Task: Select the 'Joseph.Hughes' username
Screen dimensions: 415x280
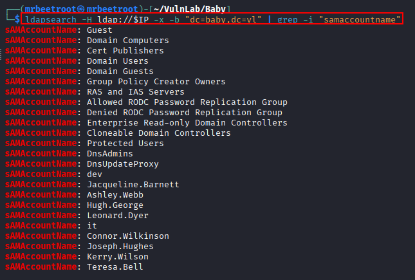Action: click(x=120, y=247)
